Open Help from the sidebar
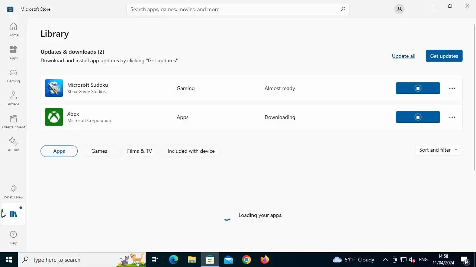 tap(13, 238)
